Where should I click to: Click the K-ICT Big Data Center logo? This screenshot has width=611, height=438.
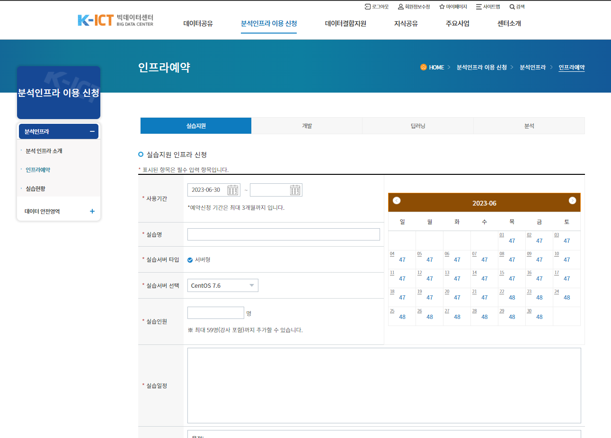[115, 20]
